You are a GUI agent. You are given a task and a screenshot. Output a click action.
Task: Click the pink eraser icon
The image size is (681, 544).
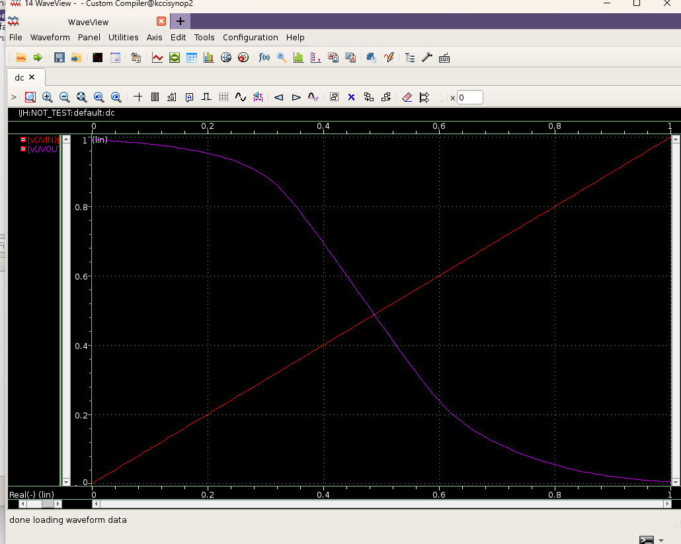(407, 97)
